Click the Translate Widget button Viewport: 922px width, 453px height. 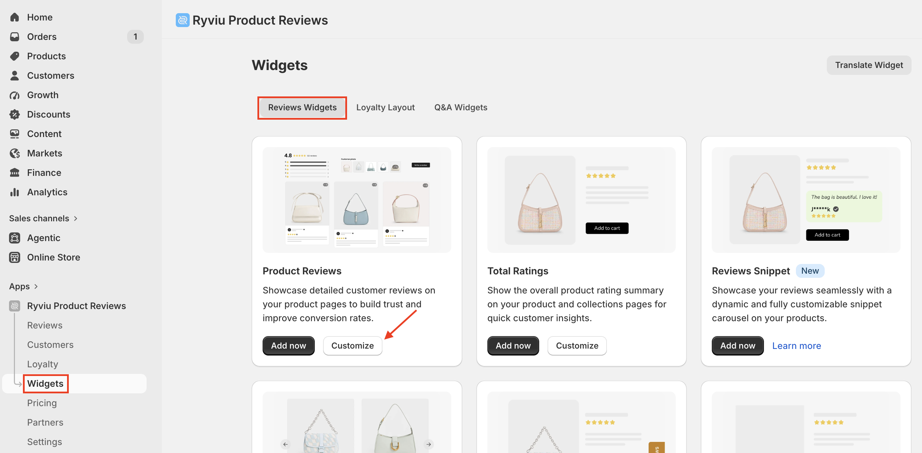point(869,65)
